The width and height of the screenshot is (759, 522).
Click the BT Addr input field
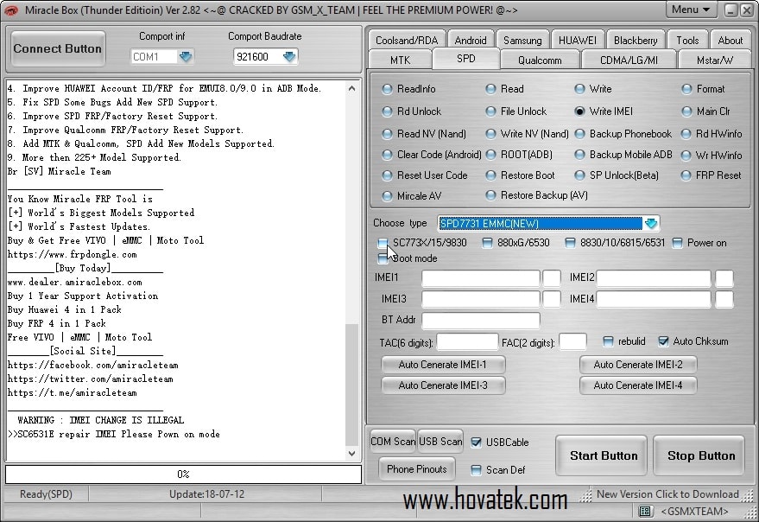[x=481, y=321]
